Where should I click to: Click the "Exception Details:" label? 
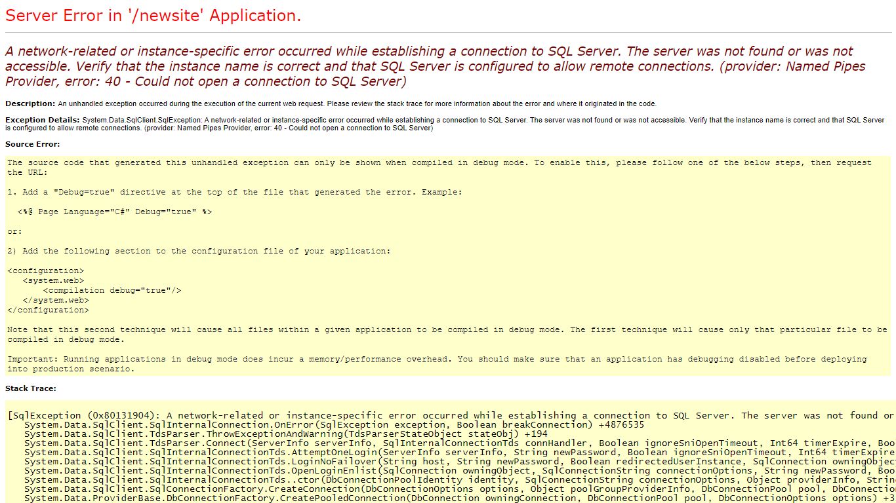tap(43, 120)
